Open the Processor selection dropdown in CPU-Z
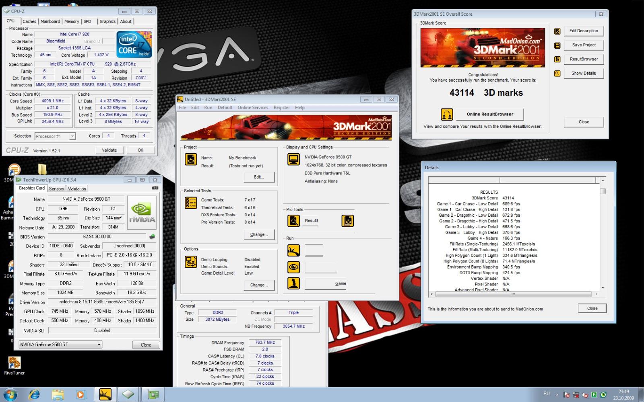 pyautogui.click(x=72, y=136)
